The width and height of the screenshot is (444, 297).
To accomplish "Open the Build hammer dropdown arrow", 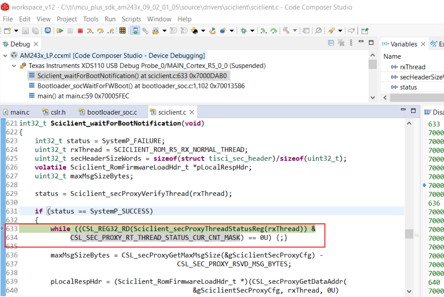I will coord(295,31).
